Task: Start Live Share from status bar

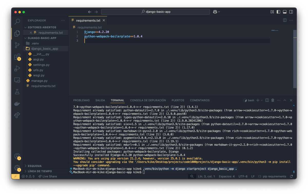Action: click(x=48, y=176)
